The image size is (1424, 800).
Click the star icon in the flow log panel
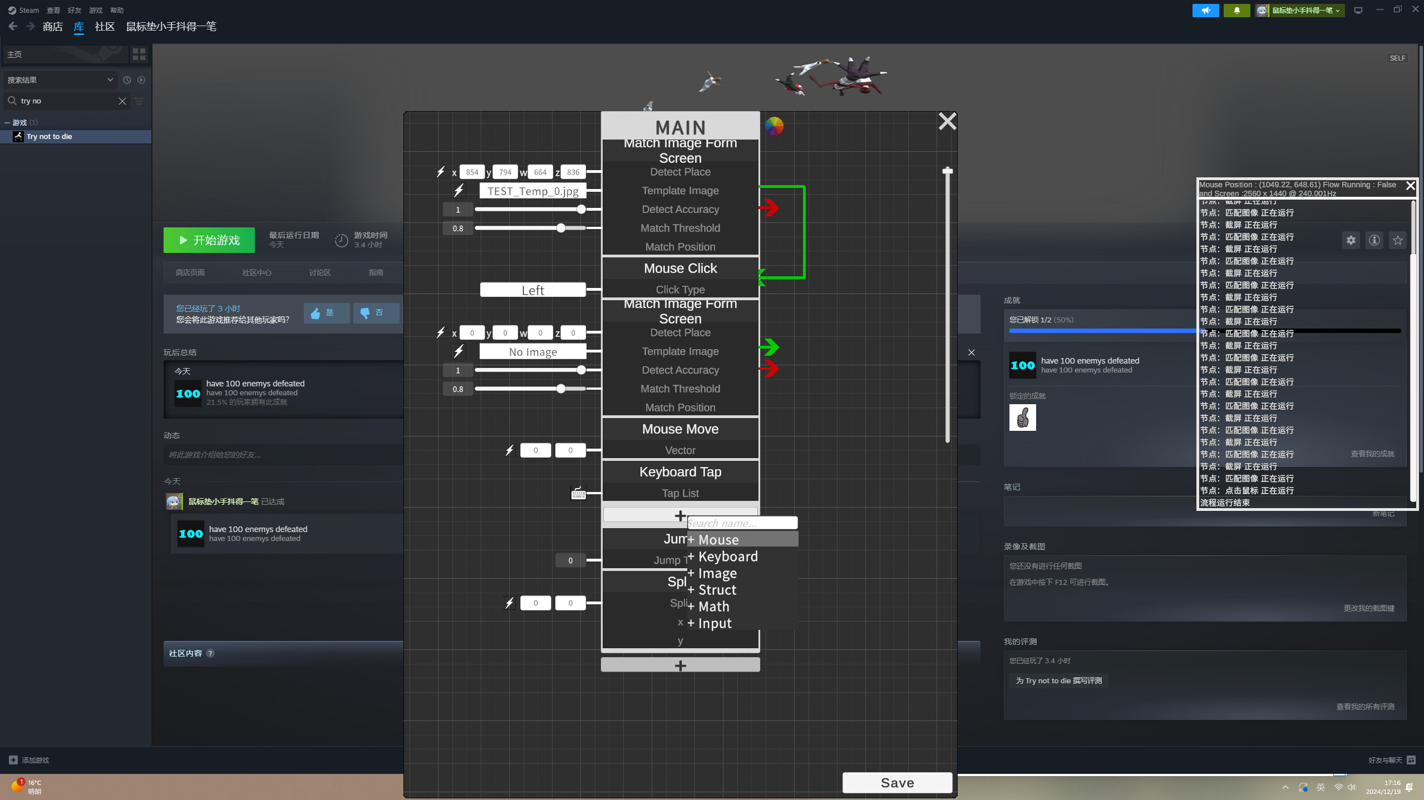pos(1397,240)
